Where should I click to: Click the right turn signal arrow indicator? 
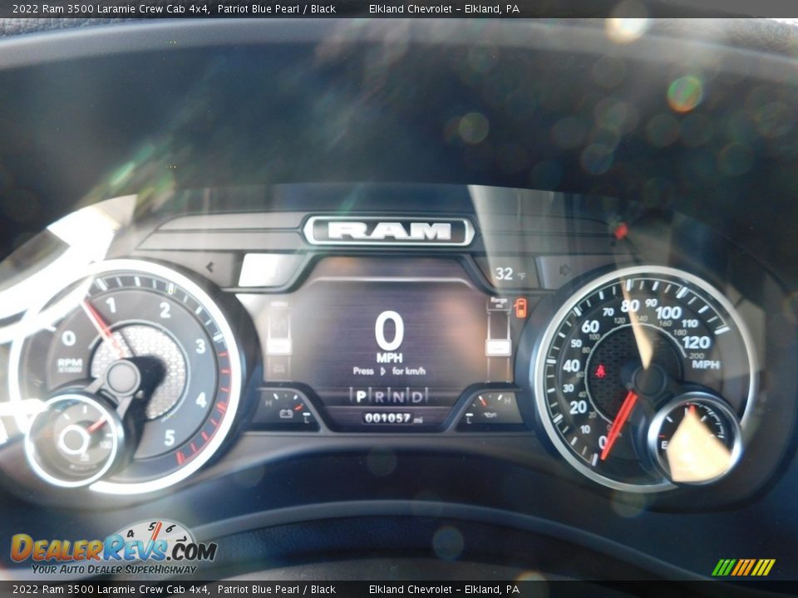[565, 270]
